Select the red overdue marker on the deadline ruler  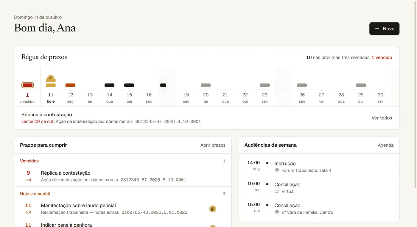(27, 85)
